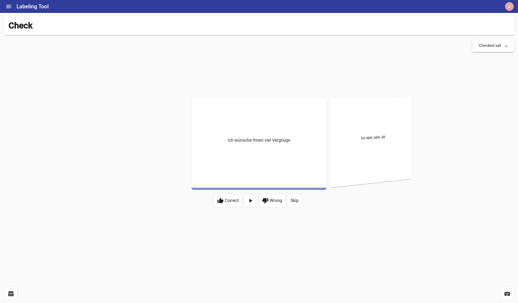Mark the transcription as Correct

coord(228,200)
